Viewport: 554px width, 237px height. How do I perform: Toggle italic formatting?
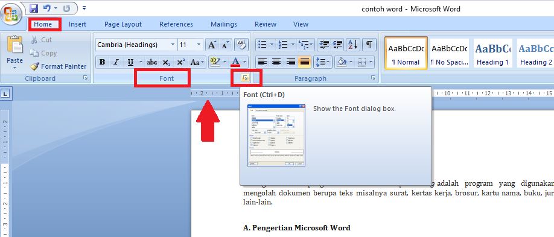(116, 63)
